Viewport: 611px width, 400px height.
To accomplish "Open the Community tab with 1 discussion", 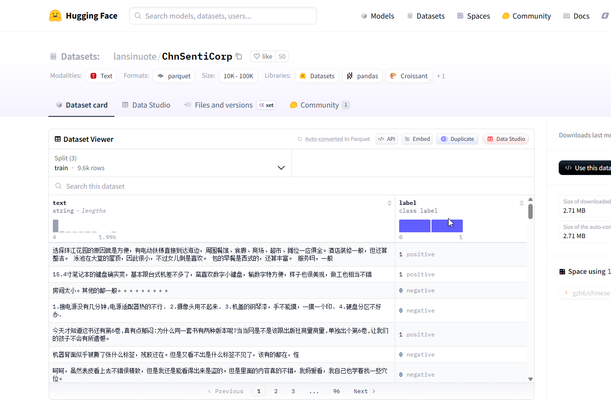I will [x=319, y=105].
